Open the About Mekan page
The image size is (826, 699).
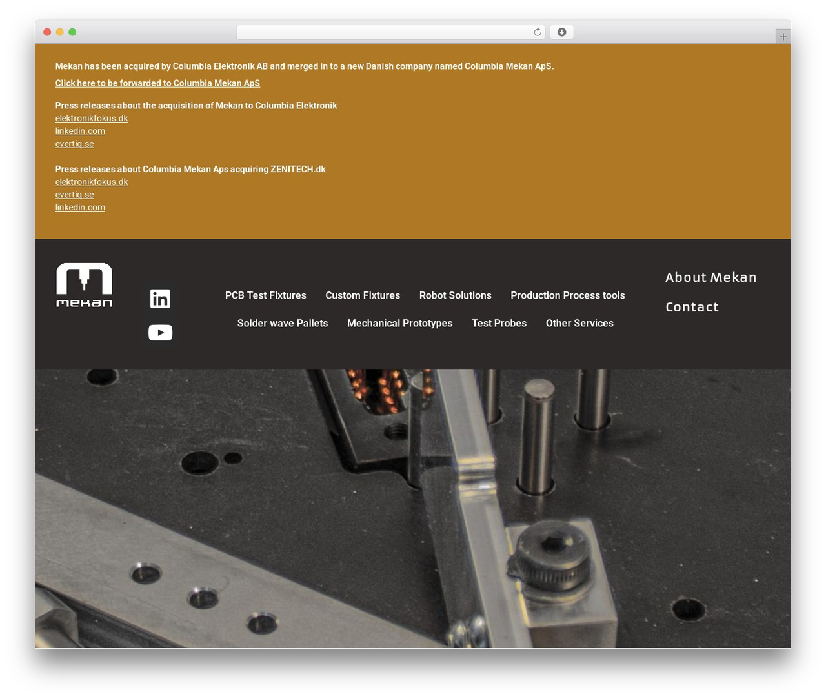pos(711,277)
